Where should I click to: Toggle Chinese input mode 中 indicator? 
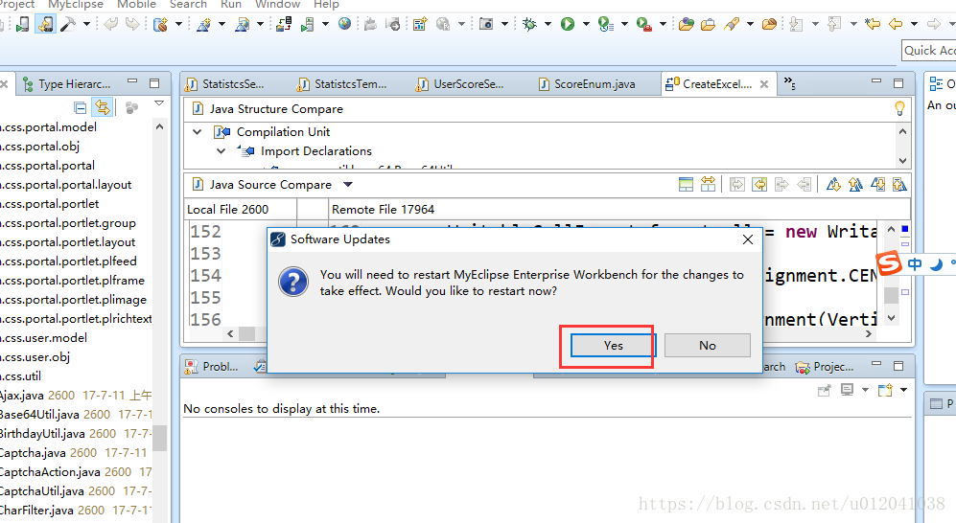pos(915,263)
